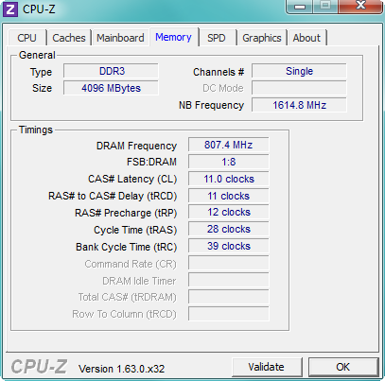This screenshot has width=385, height=381.
Task: Click the Bank Cycle Time 39 clocks field
Action: click(x=229, y=246)
